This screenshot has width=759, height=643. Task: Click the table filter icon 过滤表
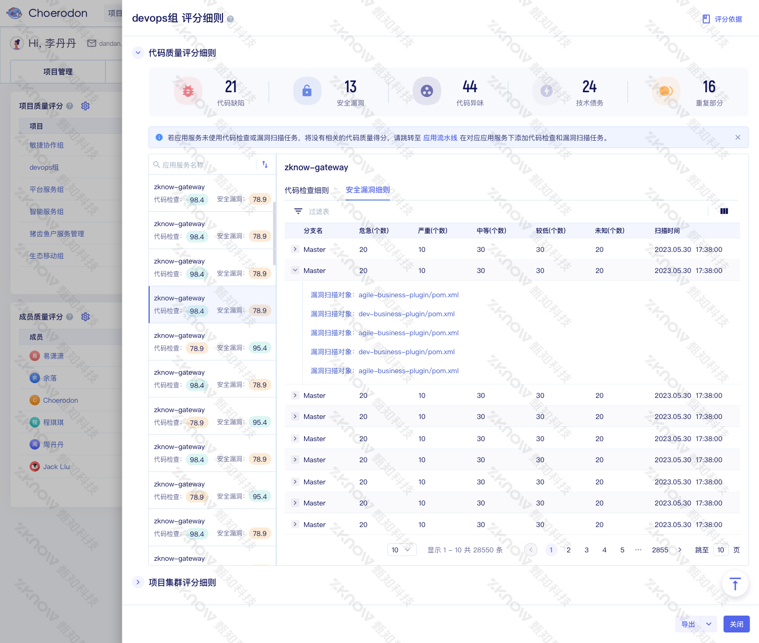(x=298, y=211)
